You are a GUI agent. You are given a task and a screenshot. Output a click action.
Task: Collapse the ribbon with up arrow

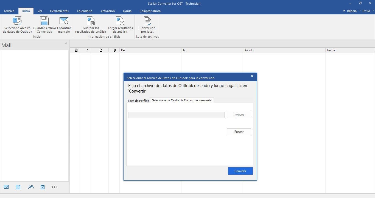pos(344,11)
